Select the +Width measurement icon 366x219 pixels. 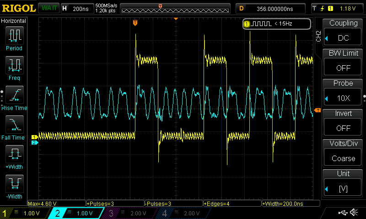click(15, 154)
